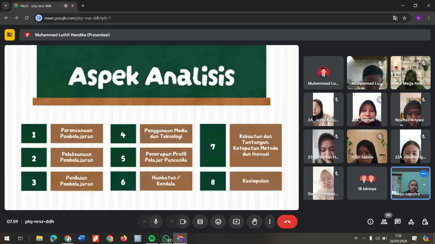Open more options three-dot menu
The image size is (435, 244).
270,222
